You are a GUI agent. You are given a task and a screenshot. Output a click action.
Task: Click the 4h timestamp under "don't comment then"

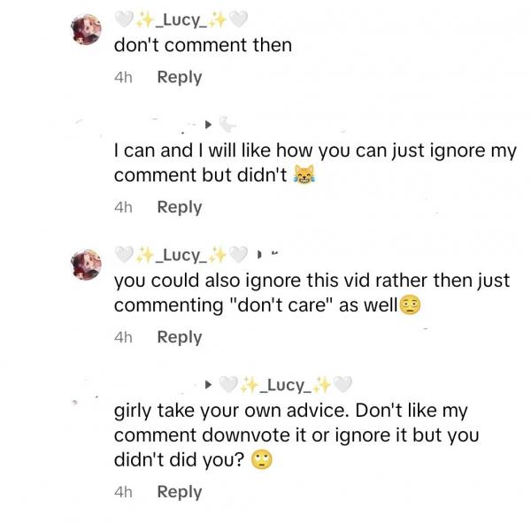[123, 77]
